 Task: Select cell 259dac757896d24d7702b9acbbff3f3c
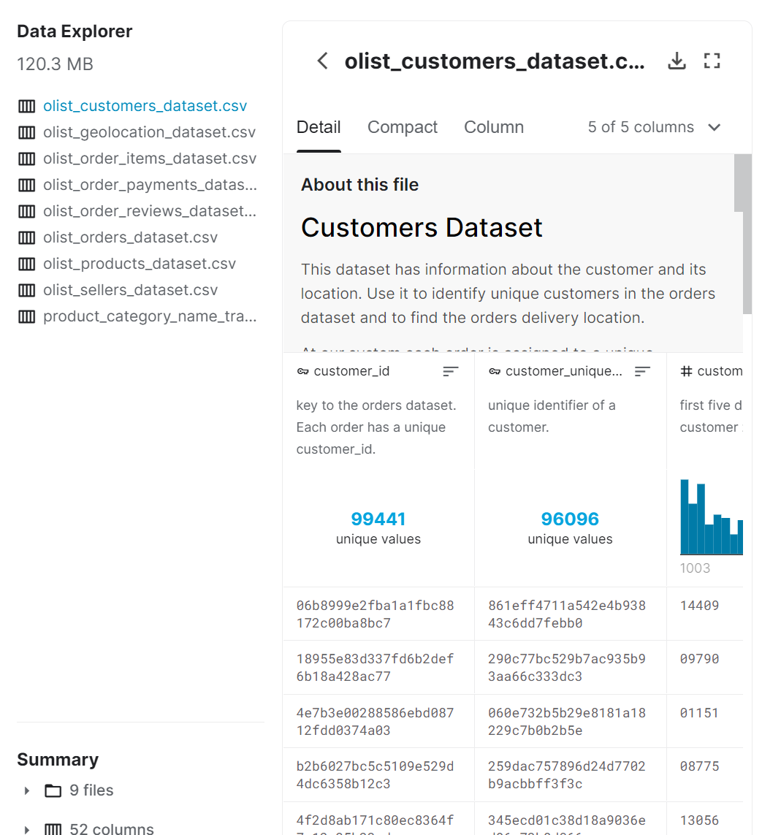(567, 775)
